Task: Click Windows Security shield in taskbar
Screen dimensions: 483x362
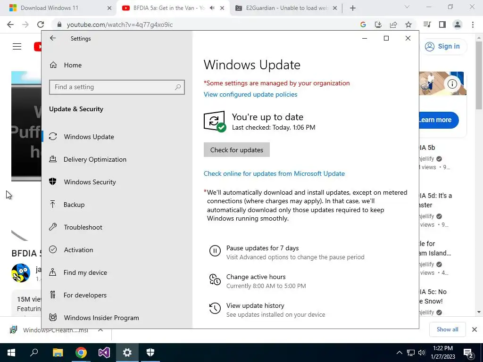Action: pyautogui.click(x=150, y=353)
